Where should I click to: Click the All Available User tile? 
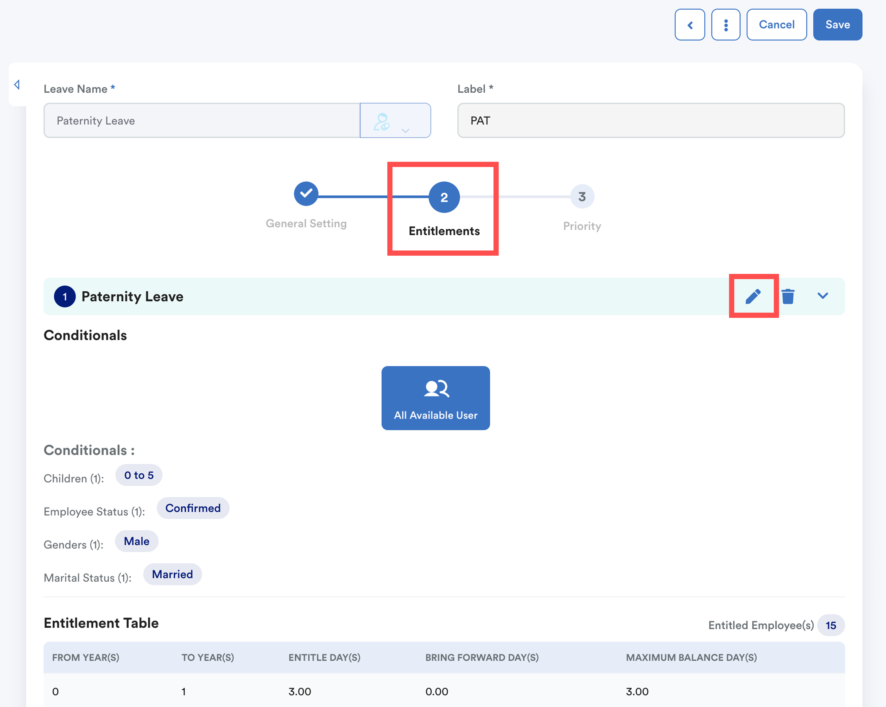click(435, 398)
